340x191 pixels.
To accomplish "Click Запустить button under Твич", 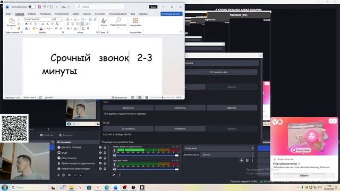I will coord(128,108).
